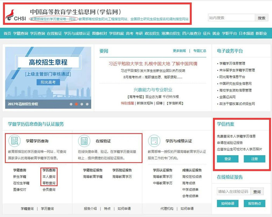Viewport: 272px width, 217px height.
Task: Open 考研 navigation item
Action: click(139, 33)
